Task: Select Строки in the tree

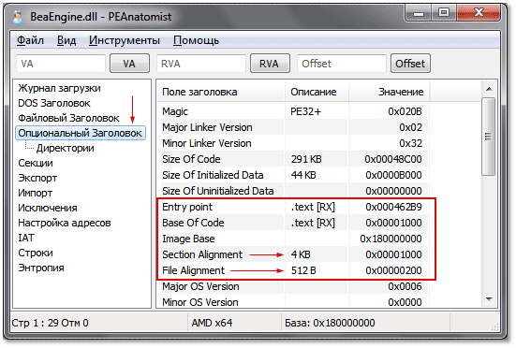Action: 36,253
